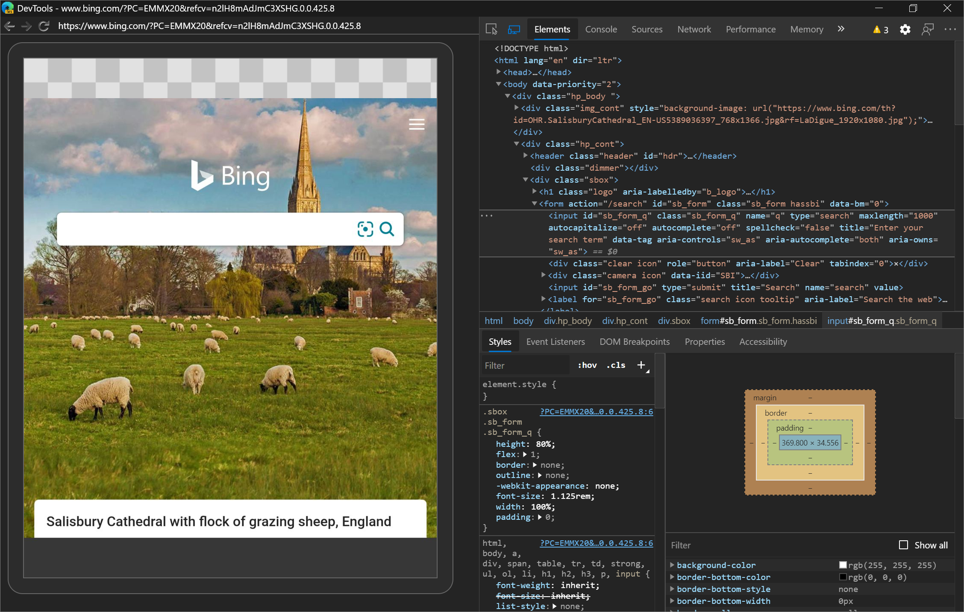Click the magnifier icon in Bing search box

(x=387, y=229)
